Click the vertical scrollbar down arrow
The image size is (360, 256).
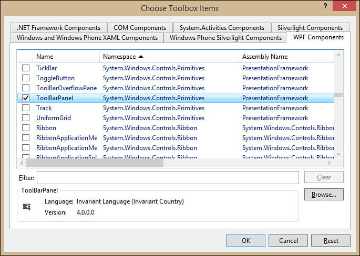click(x=338, y=154)
